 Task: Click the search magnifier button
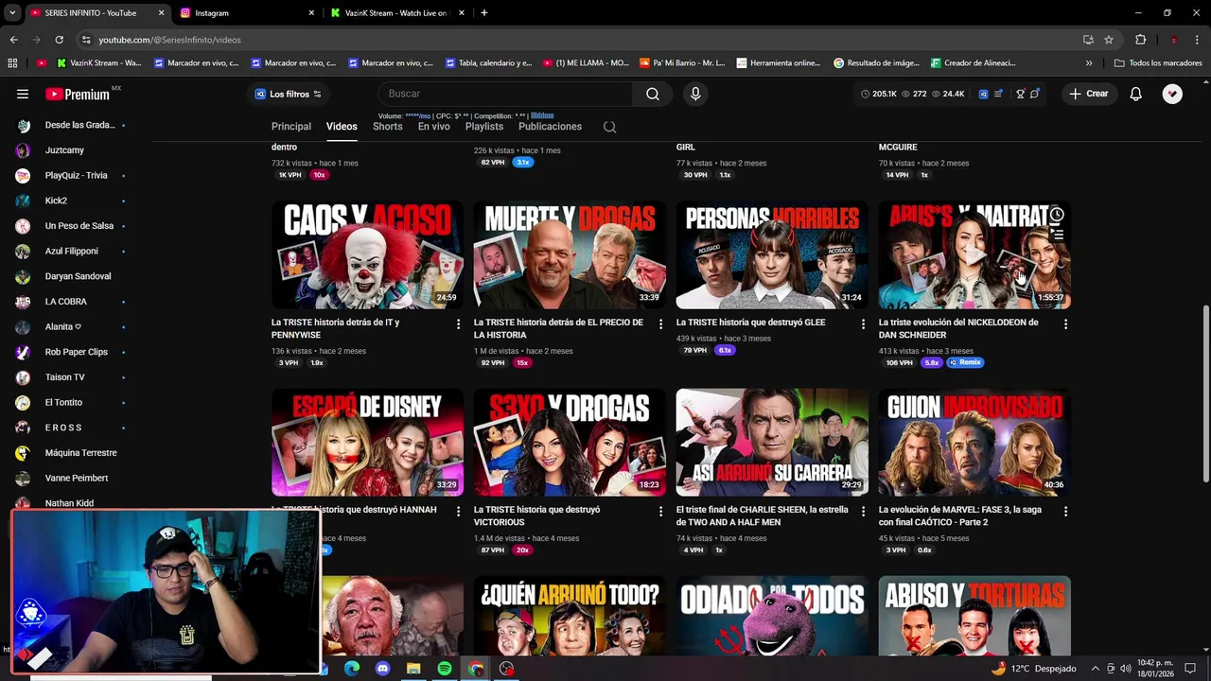(653, 94)
